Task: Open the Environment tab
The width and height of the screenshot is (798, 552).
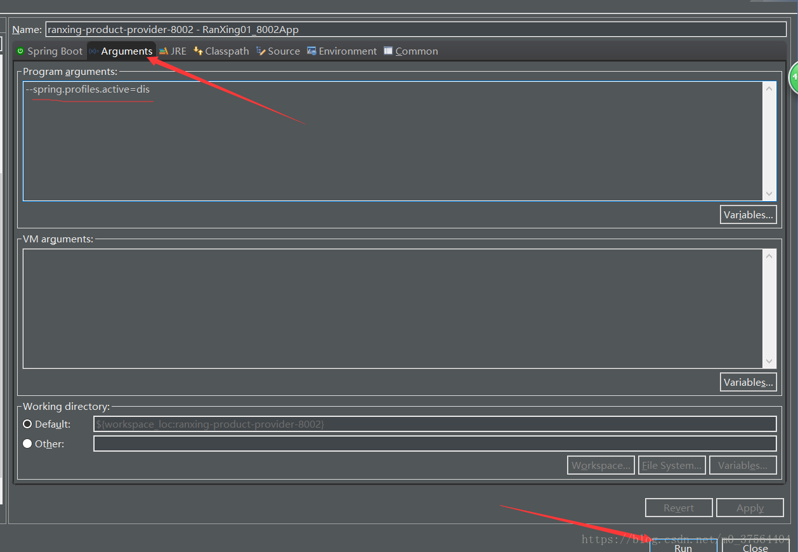Action: pyautogui.click(x=342, y=51)
